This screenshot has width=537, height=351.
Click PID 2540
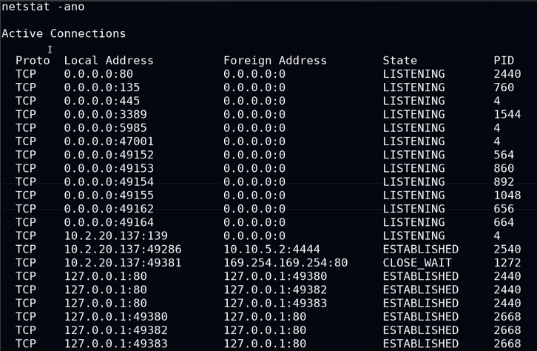[507, 249]
